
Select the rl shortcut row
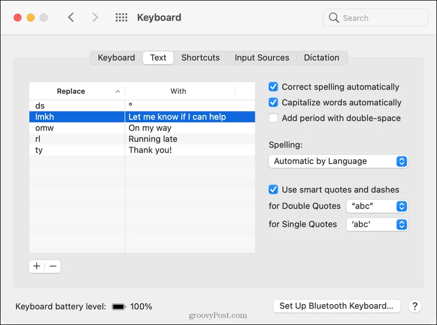click(x=142, y=139)
